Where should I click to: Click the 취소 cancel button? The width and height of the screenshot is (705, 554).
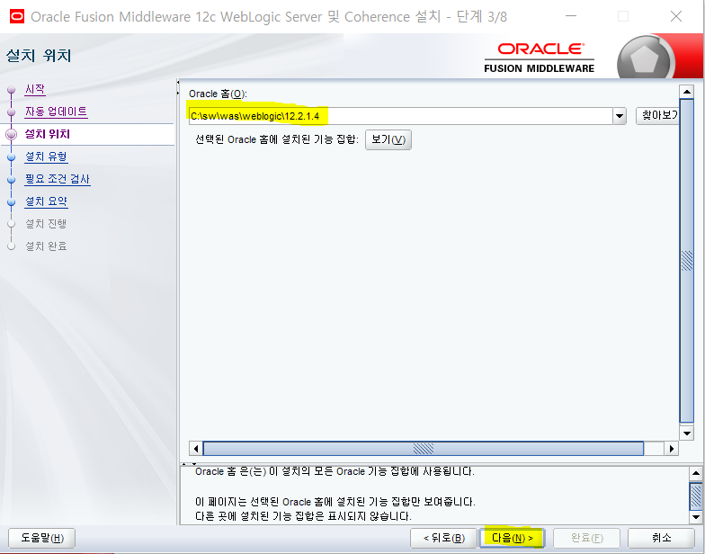coord(661,538)
